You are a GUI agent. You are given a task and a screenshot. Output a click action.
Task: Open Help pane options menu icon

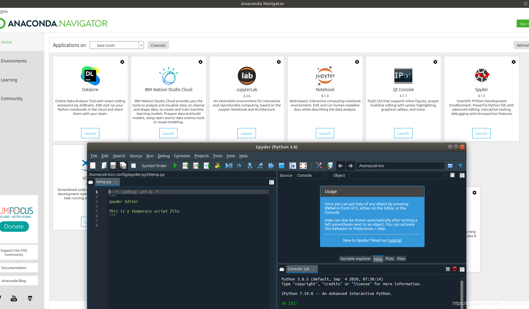point(462,175)
